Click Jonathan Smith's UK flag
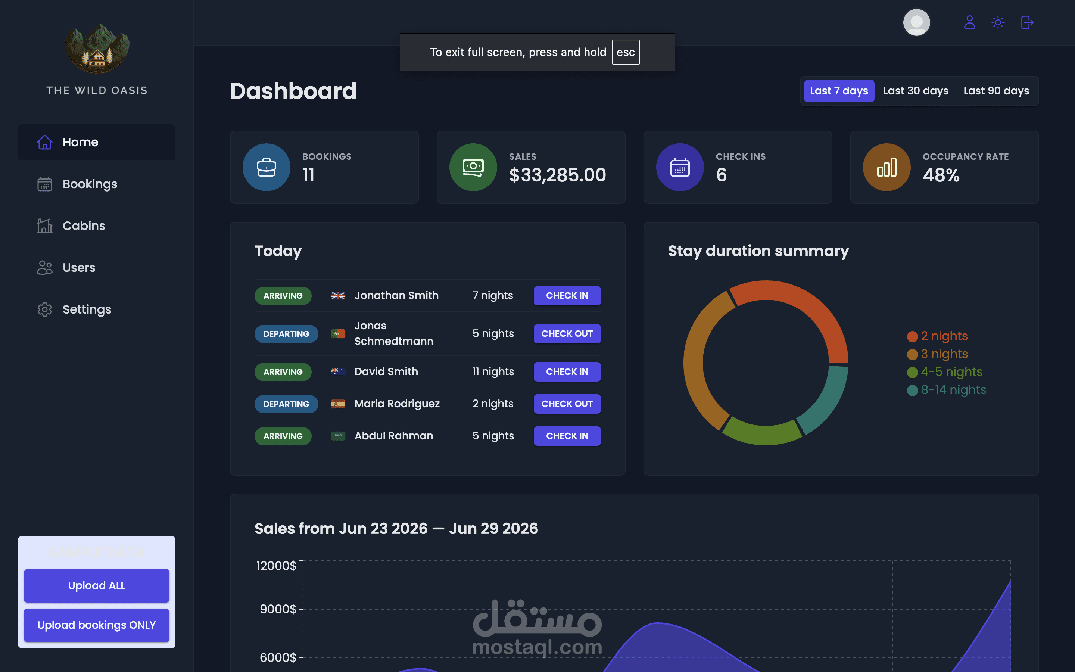The height and width of the screenshot is (672, 1075). (338, 296)
